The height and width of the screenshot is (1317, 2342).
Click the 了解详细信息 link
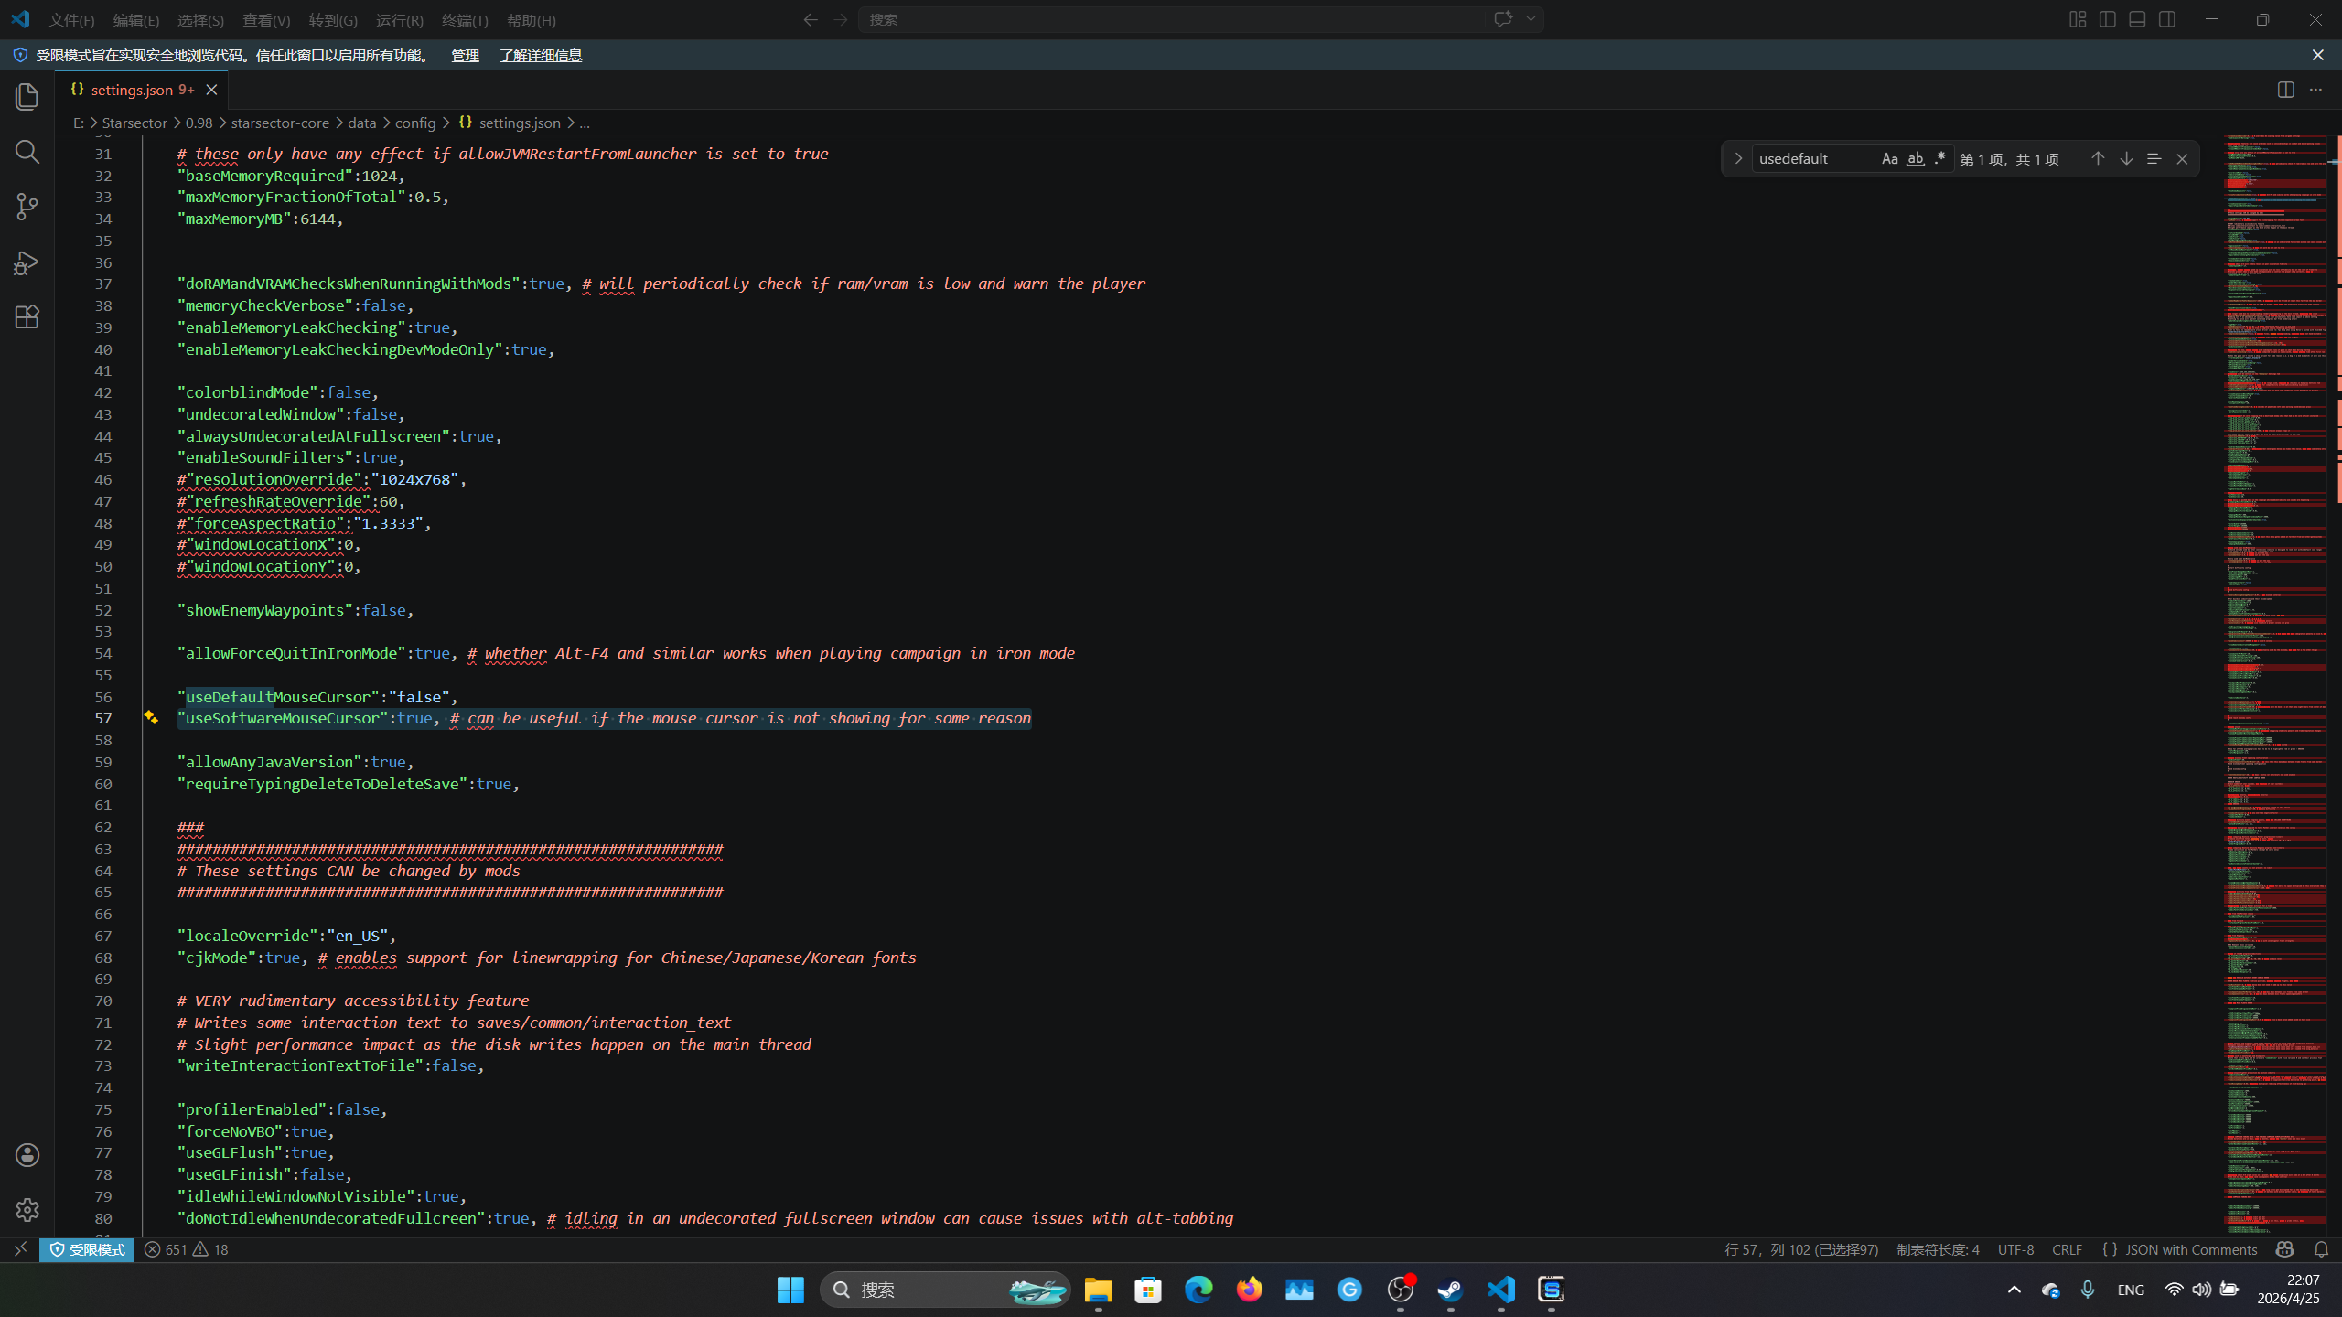pos(540,56)
